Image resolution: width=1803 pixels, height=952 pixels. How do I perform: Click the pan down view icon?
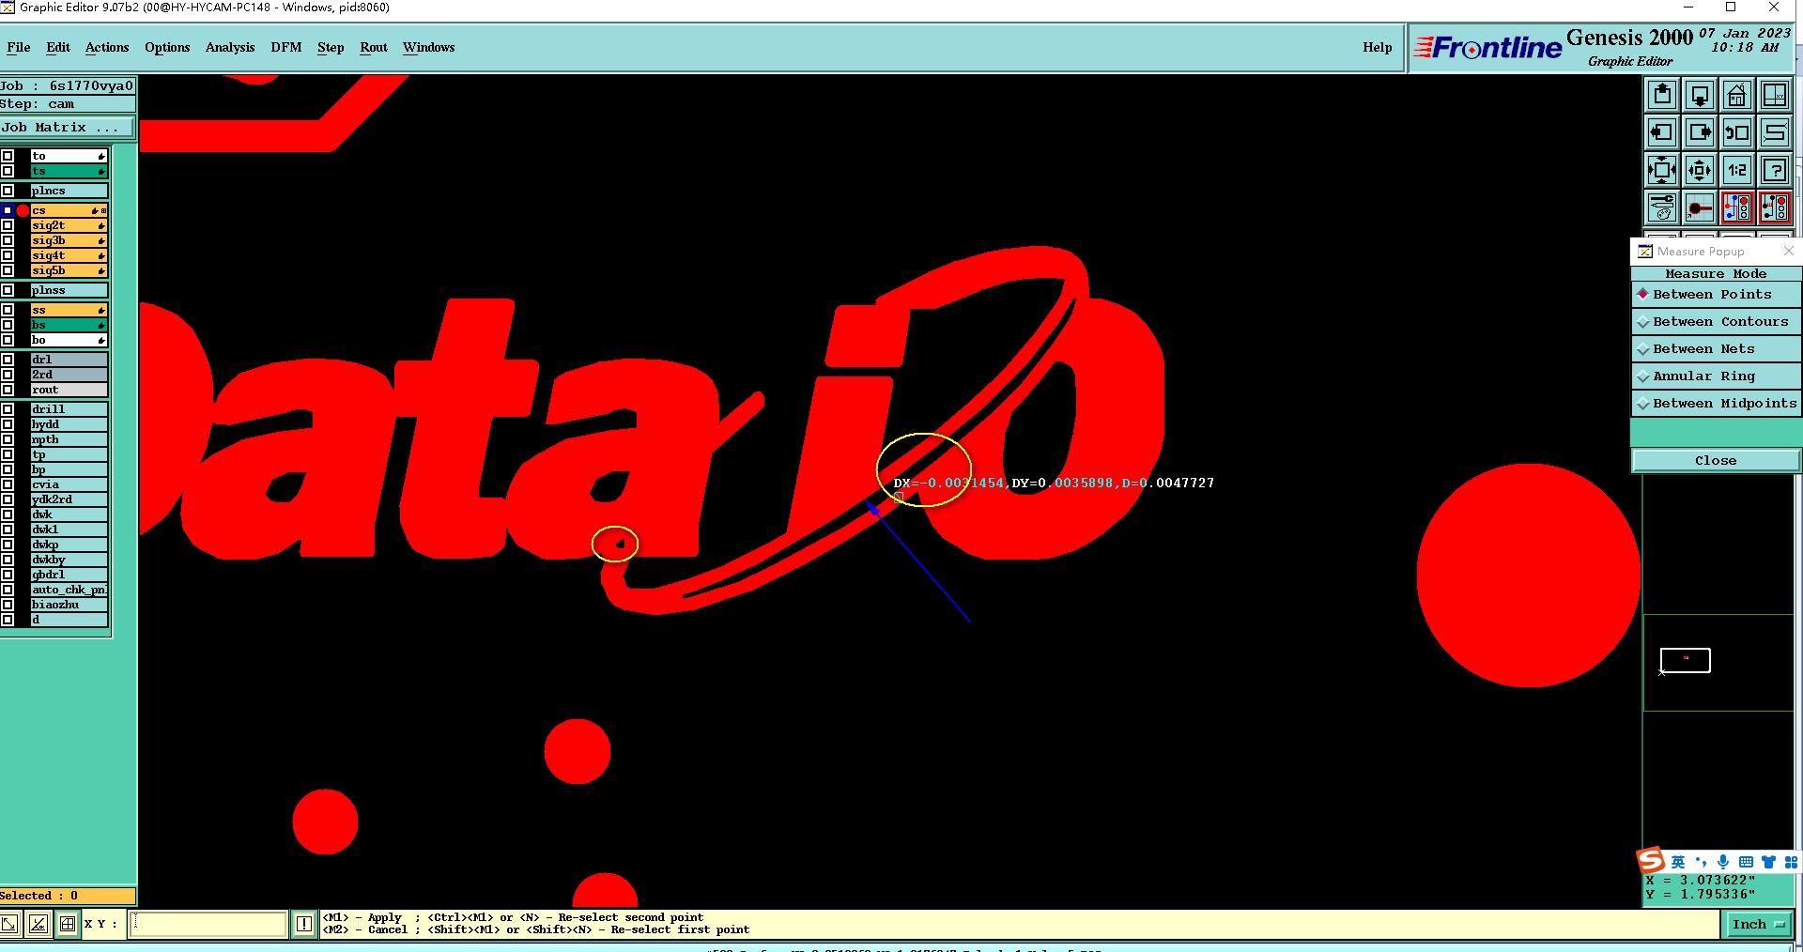(1700, 95)
